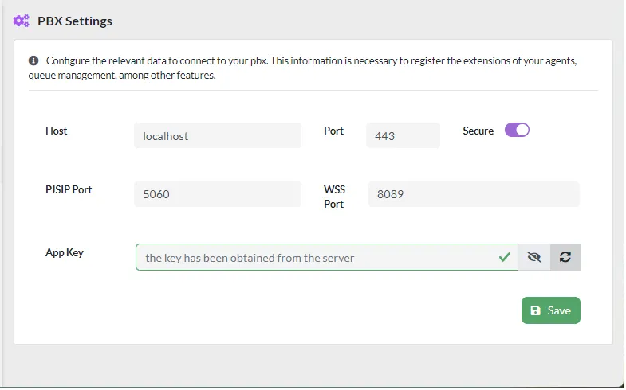Image resolution: width=626 pixels, height=390 pixels.
Task: Click the PBX Settings heading
Action: (x=75, y=21)
